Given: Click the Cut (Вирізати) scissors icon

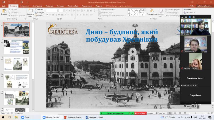Looking at the screenshot, I should click(9, 10).
